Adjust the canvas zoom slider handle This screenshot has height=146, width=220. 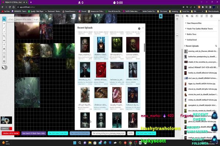[177, 33]
